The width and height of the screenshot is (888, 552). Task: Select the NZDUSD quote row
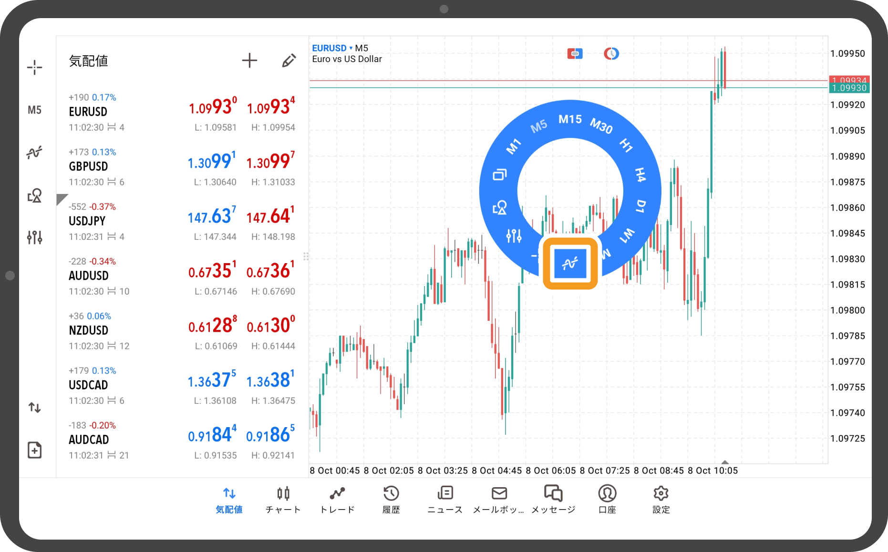tap(181, 331)
